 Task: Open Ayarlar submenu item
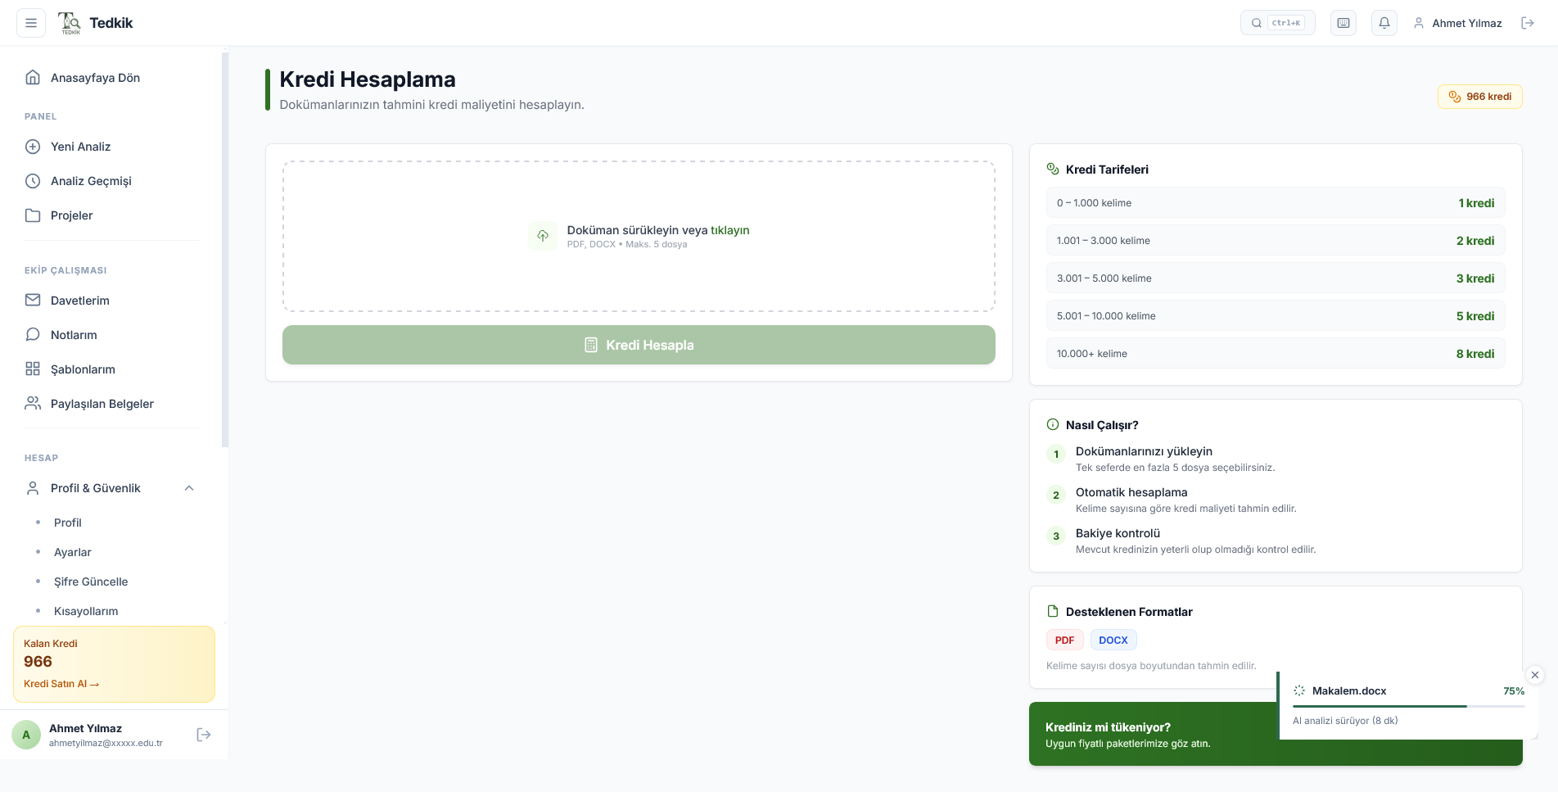coord(72,552)
